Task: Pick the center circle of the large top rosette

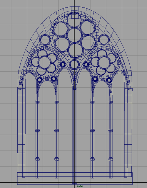Action: click(75, 36)
